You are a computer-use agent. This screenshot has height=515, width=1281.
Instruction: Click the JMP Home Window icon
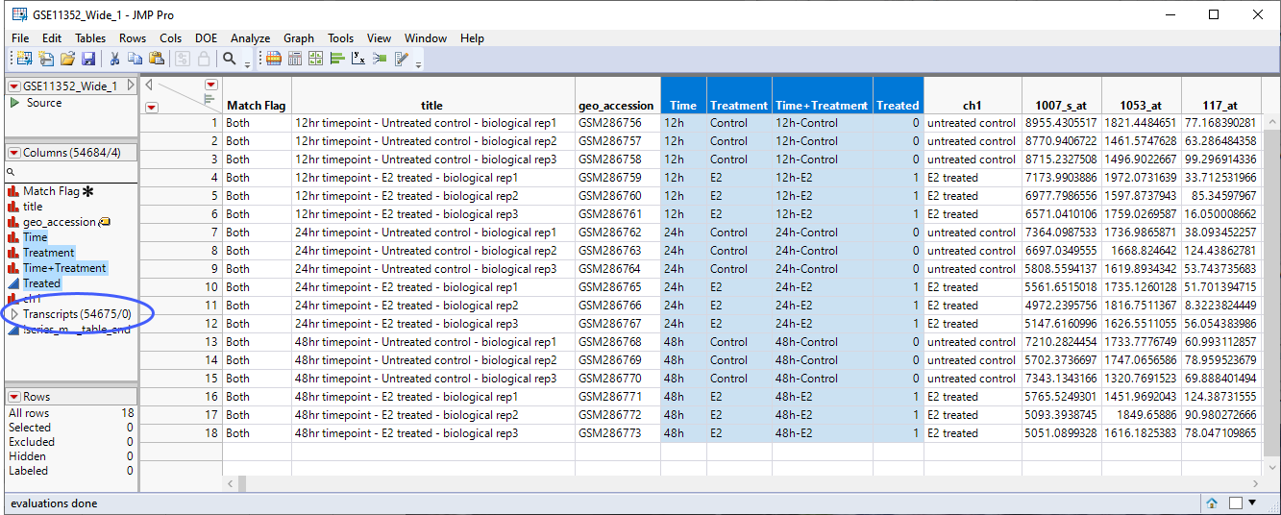coord(1213,503)
